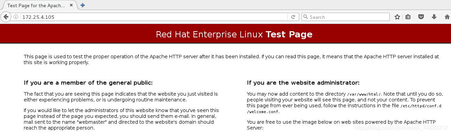Click the '/welcome.conf.' text

point(263,112)
